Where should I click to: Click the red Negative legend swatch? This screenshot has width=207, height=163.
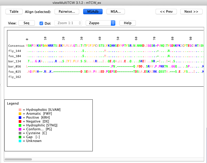[x=20, y=121]
